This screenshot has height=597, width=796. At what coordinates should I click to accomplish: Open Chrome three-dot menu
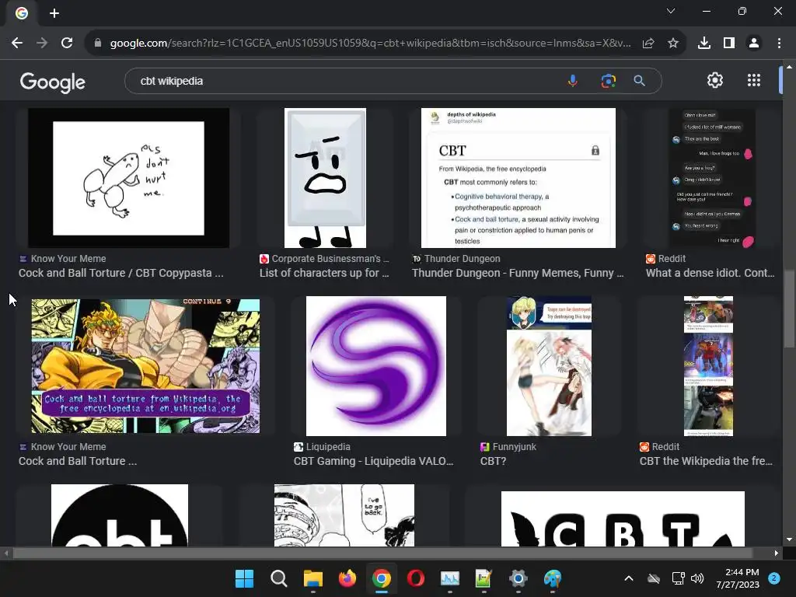(x=779, y=44)
